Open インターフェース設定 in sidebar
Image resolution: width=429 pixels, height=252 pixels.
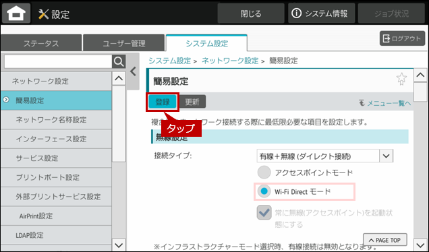pyautogui.click(x=56, y=139)
